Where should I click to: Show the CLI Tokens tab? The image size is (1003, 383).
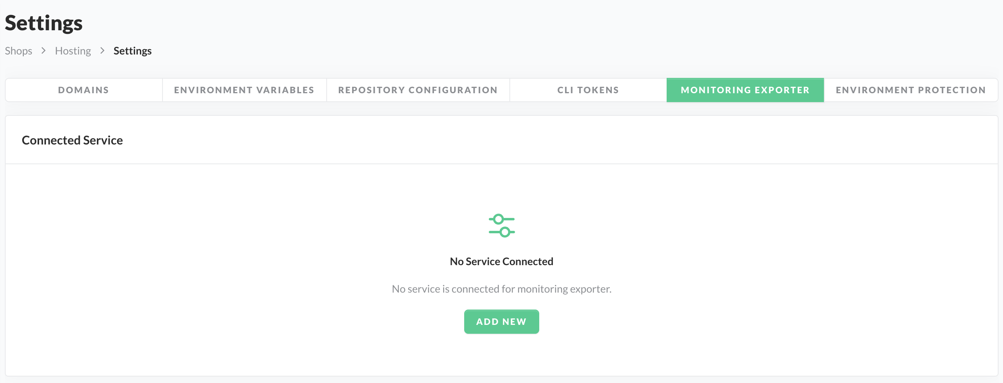tap(588, 90)
